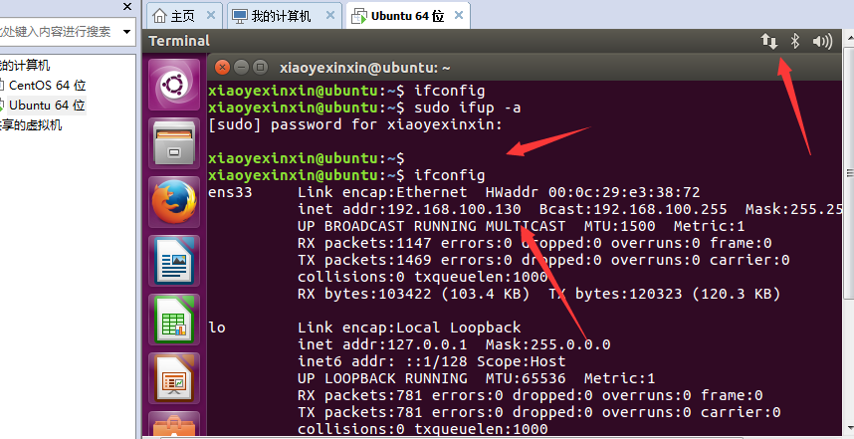Click the lo interface name
Screen dimensions: 854x439
pyautogui.click(x=217, y=328)
